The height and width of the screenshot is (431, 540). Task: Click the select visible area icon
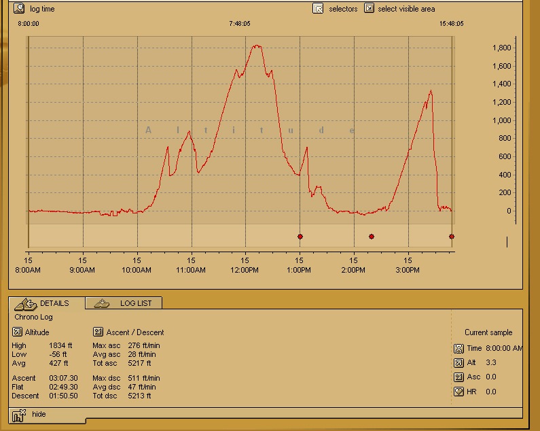click(x=369, y=9)
